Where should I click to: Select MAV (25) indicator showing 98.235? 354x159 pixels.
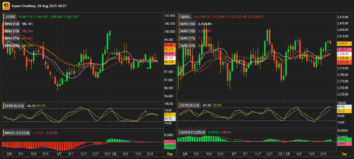click(x=12, y=46)
